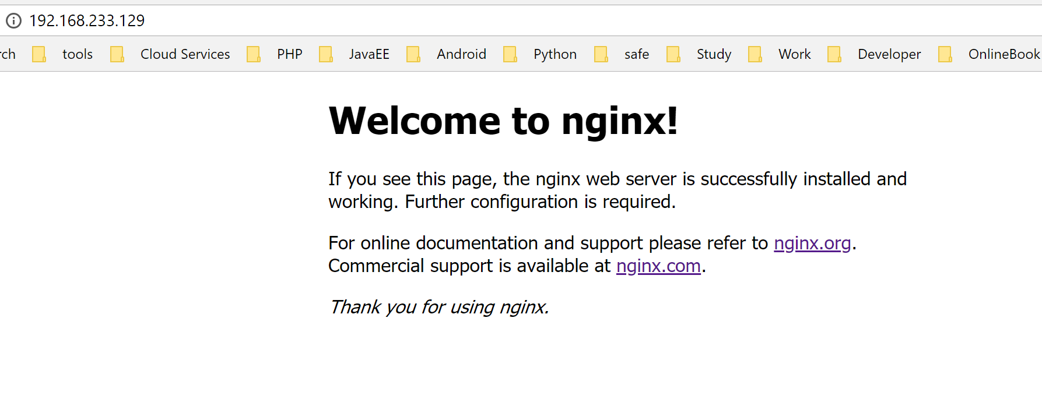Open the Work bookmark folder icon

(x=755, y=54)
